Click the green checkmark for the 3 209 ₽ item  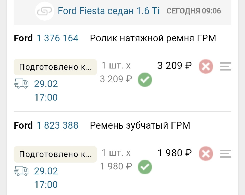145,80
